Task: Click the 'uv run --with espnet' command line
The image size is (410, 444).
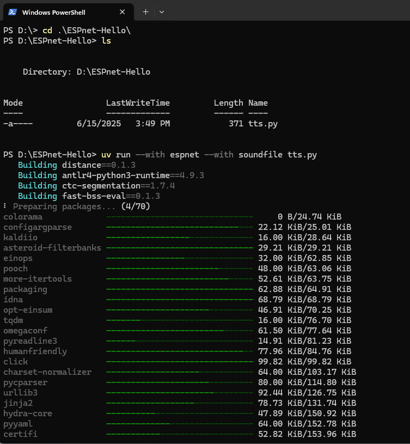Action: pos(160,155)
